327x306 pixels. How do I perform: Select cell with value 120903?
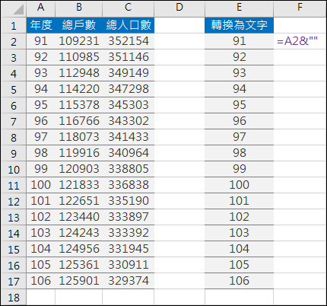tap(79, 169)
